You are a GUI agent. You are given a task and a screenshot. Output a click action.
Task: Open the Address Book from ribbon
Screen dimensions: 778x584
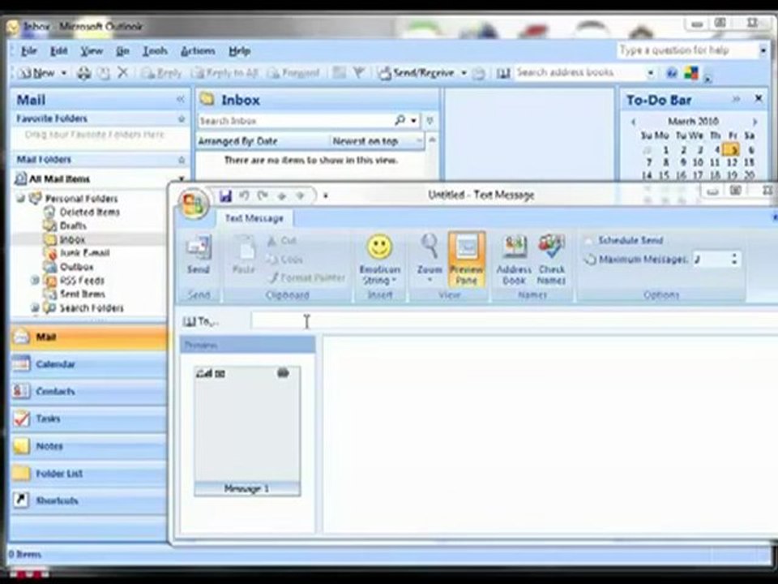pos(514,260)
